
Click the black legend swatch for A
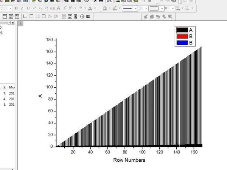[x=182, y=30]
